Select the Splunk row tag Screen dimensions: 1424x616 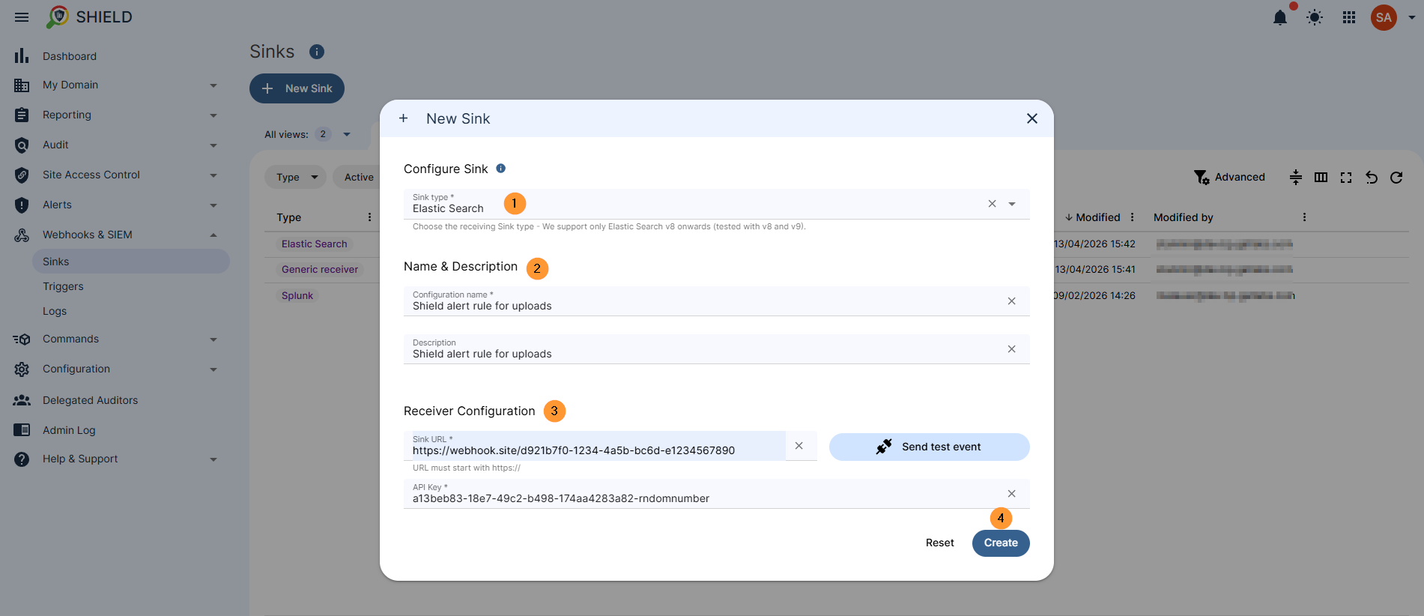click(x=297, y=295)
